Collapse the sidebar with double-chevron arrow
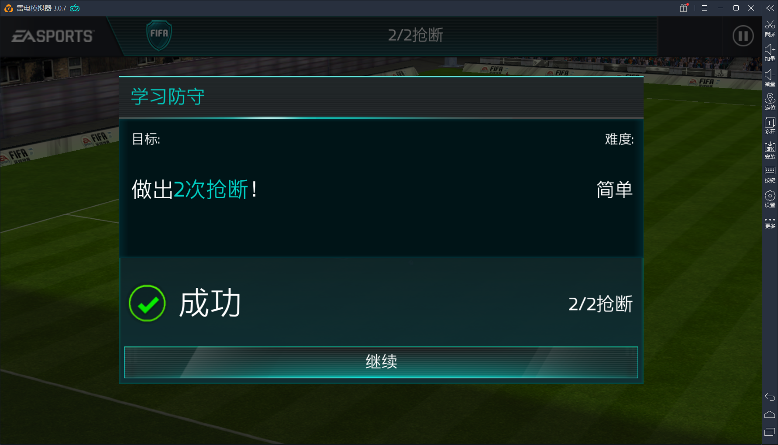Image resolution: width=778 pixels, height=445 pixels. [x=770, y=8]
